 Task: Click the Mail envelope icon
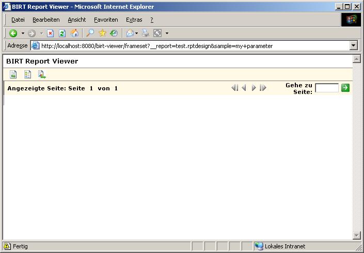130,34
